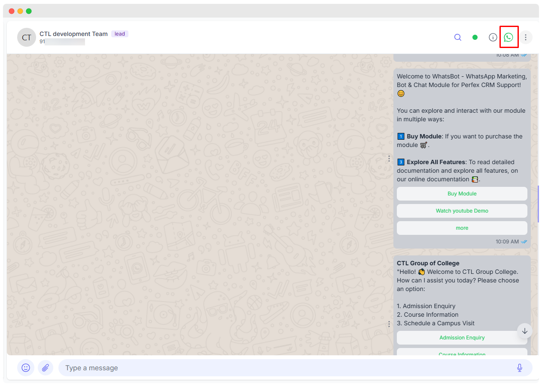Click the WhatsApp icon in header
This screenshot has height=387, width=542.
(509, 37)
